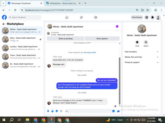Bookmark this page star icon
This screenshot has height=123, width=165.
[148, 10]
